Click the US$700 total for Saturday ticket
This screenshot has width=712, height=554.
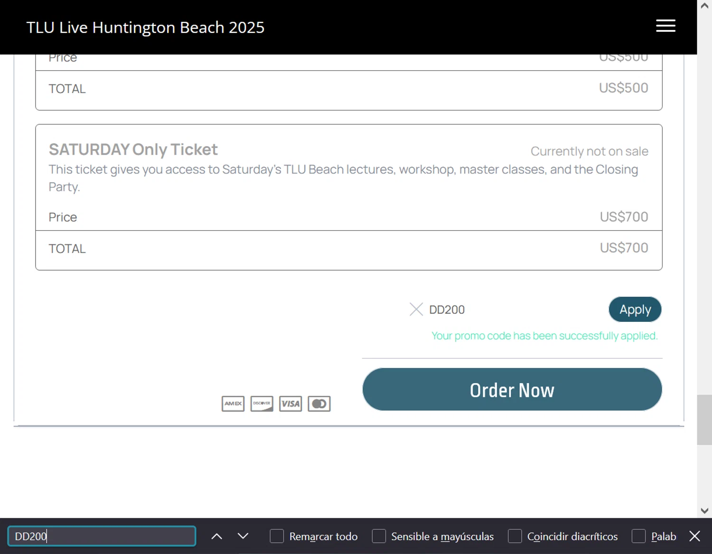(624, 248)
